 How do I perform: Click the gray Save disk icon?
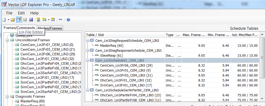click(x=25, y=20)
